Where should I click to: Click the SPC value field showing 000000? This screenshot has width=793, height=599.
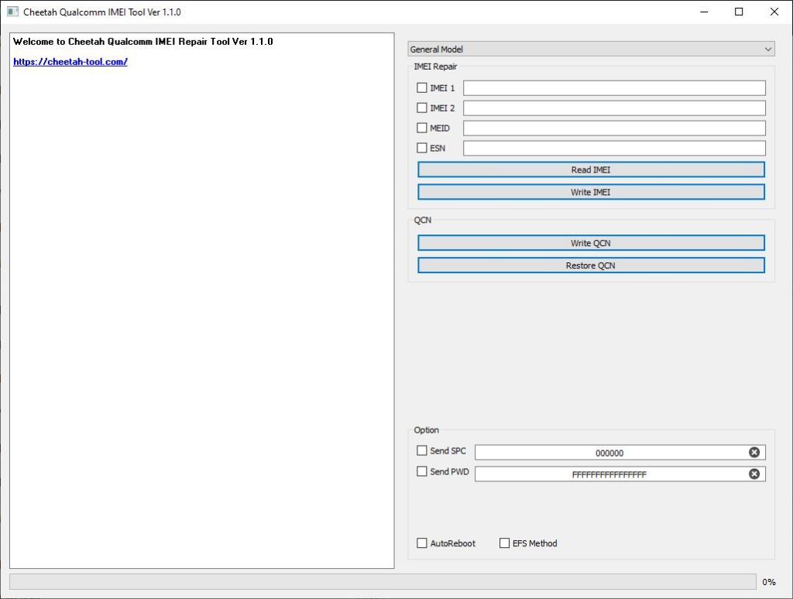pos(612,451)
